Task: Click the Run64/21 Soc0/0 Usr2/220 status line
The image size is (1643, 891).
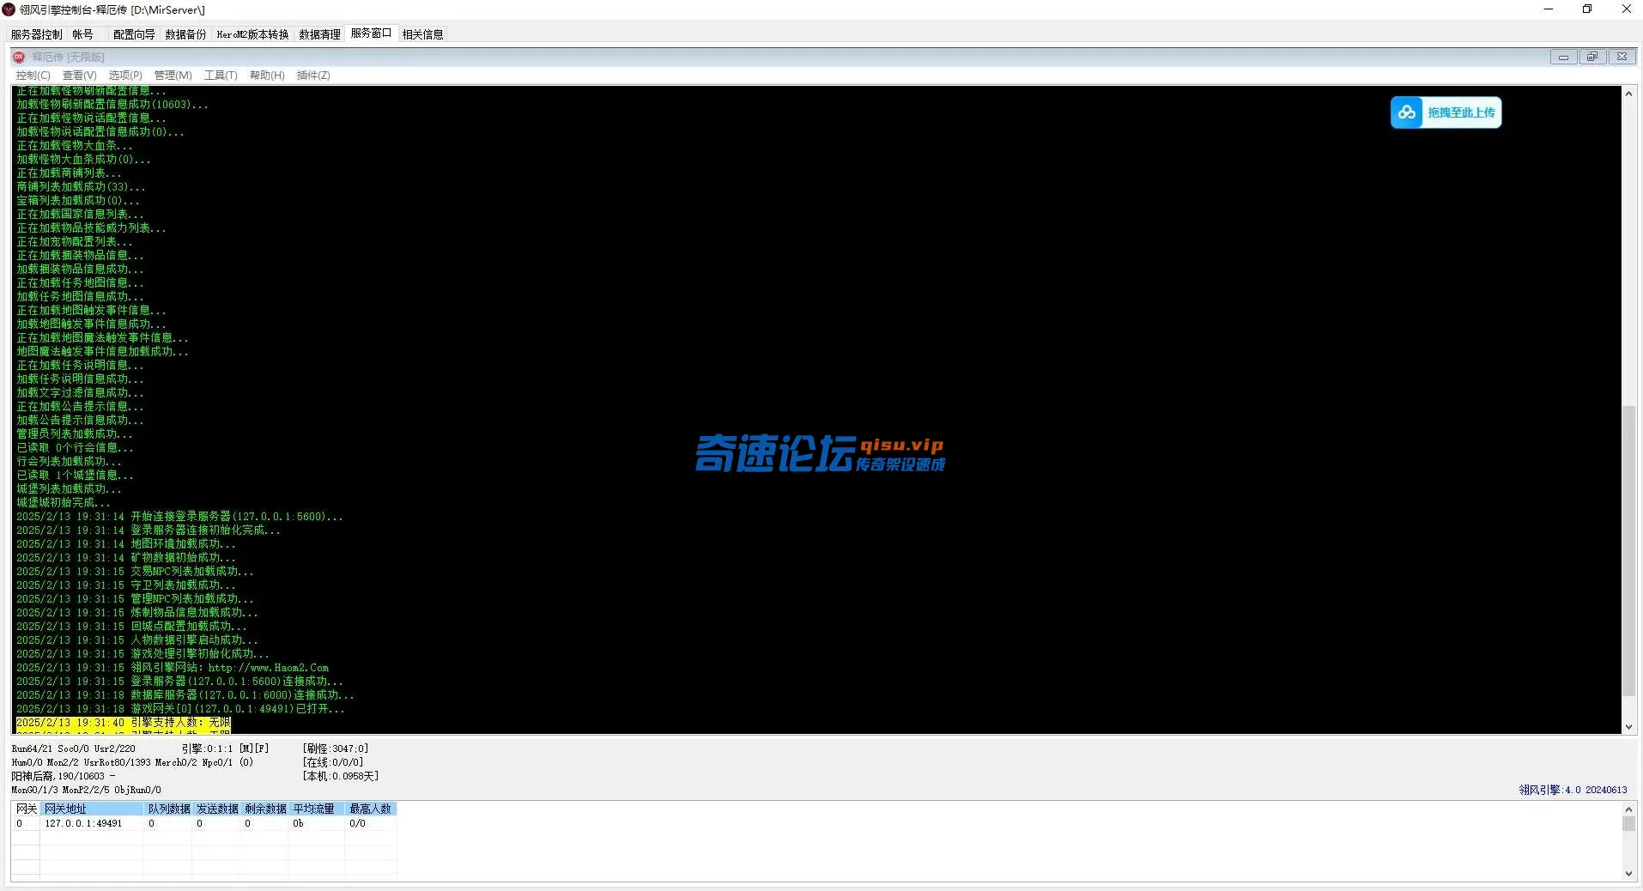Action: pyautogui.click(x=73, y=749)
